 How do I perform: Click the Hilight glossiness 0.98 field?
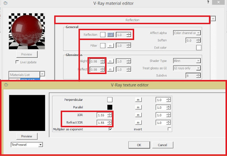pyautogui.click(x=95, y=62)
